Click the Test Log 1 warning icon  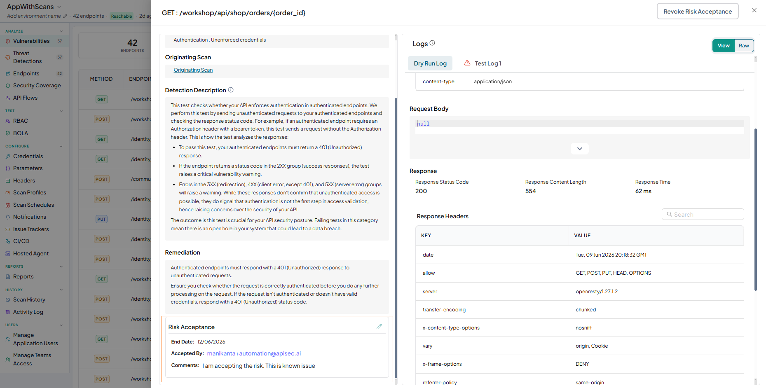467,63
